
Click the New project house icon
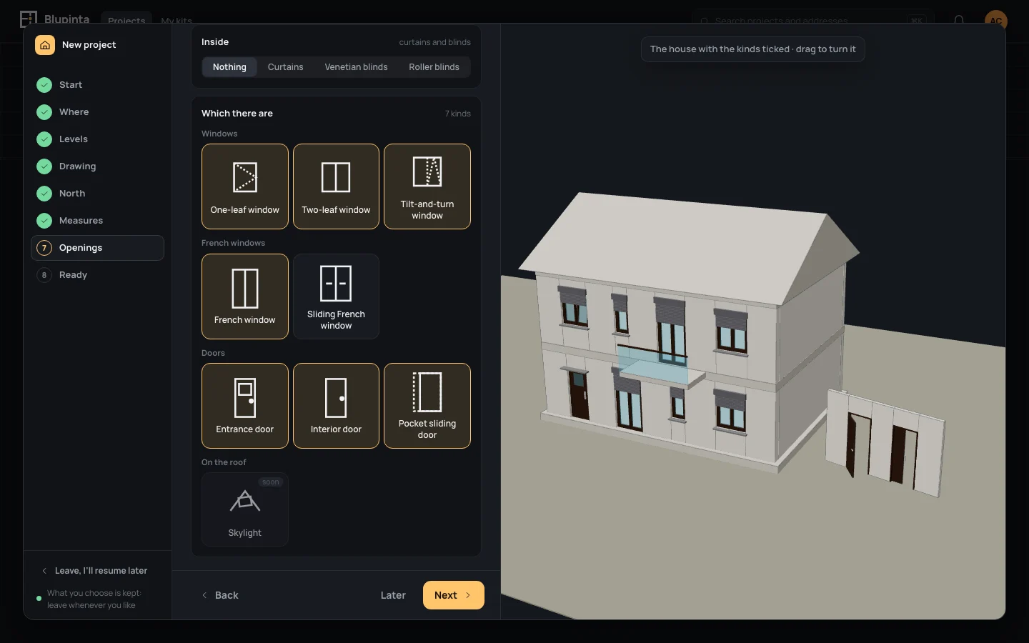coord(45,45)
